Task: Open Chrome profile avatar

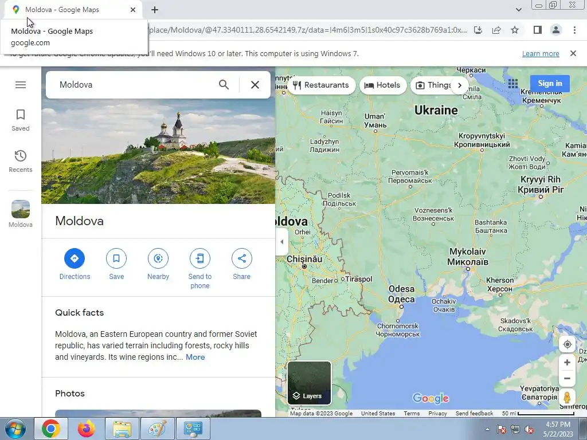Action: coord(556,30)
